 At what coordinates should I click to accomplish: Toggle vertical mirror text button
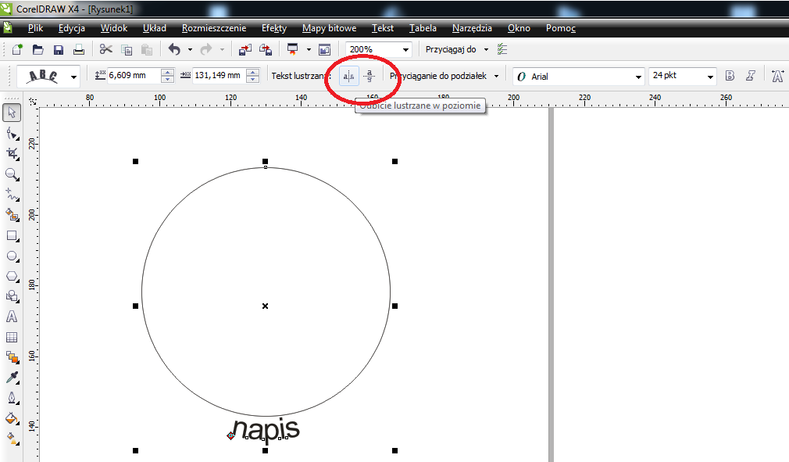[370, 76]
